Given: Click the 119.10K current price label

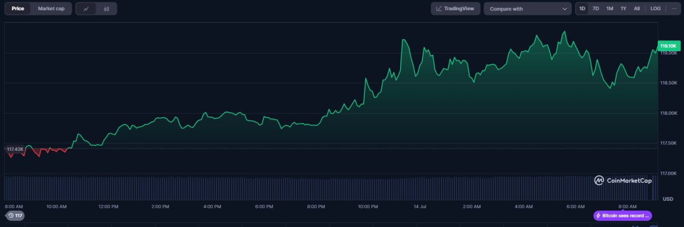Looking at the screenshot, I should [x=668, y=46].
